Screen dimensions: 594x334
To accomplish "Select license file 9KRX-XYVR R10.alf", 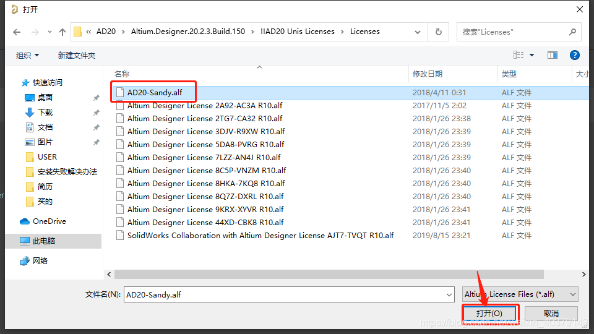I will (205, 210).
